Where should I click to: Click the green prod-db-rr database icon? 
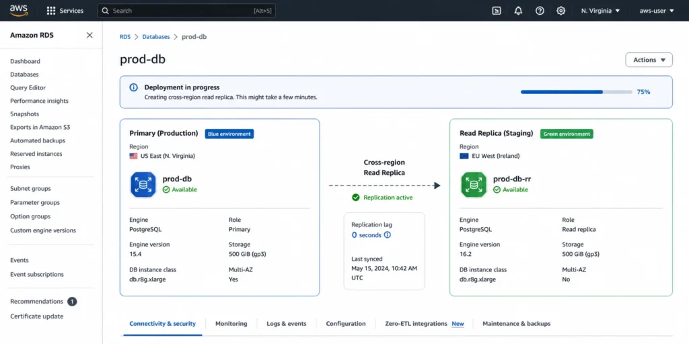pos(474,185)
